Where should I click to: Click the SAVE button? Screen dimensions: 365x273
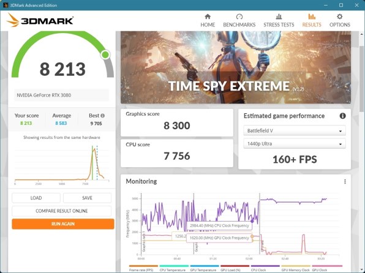[87, 198]
